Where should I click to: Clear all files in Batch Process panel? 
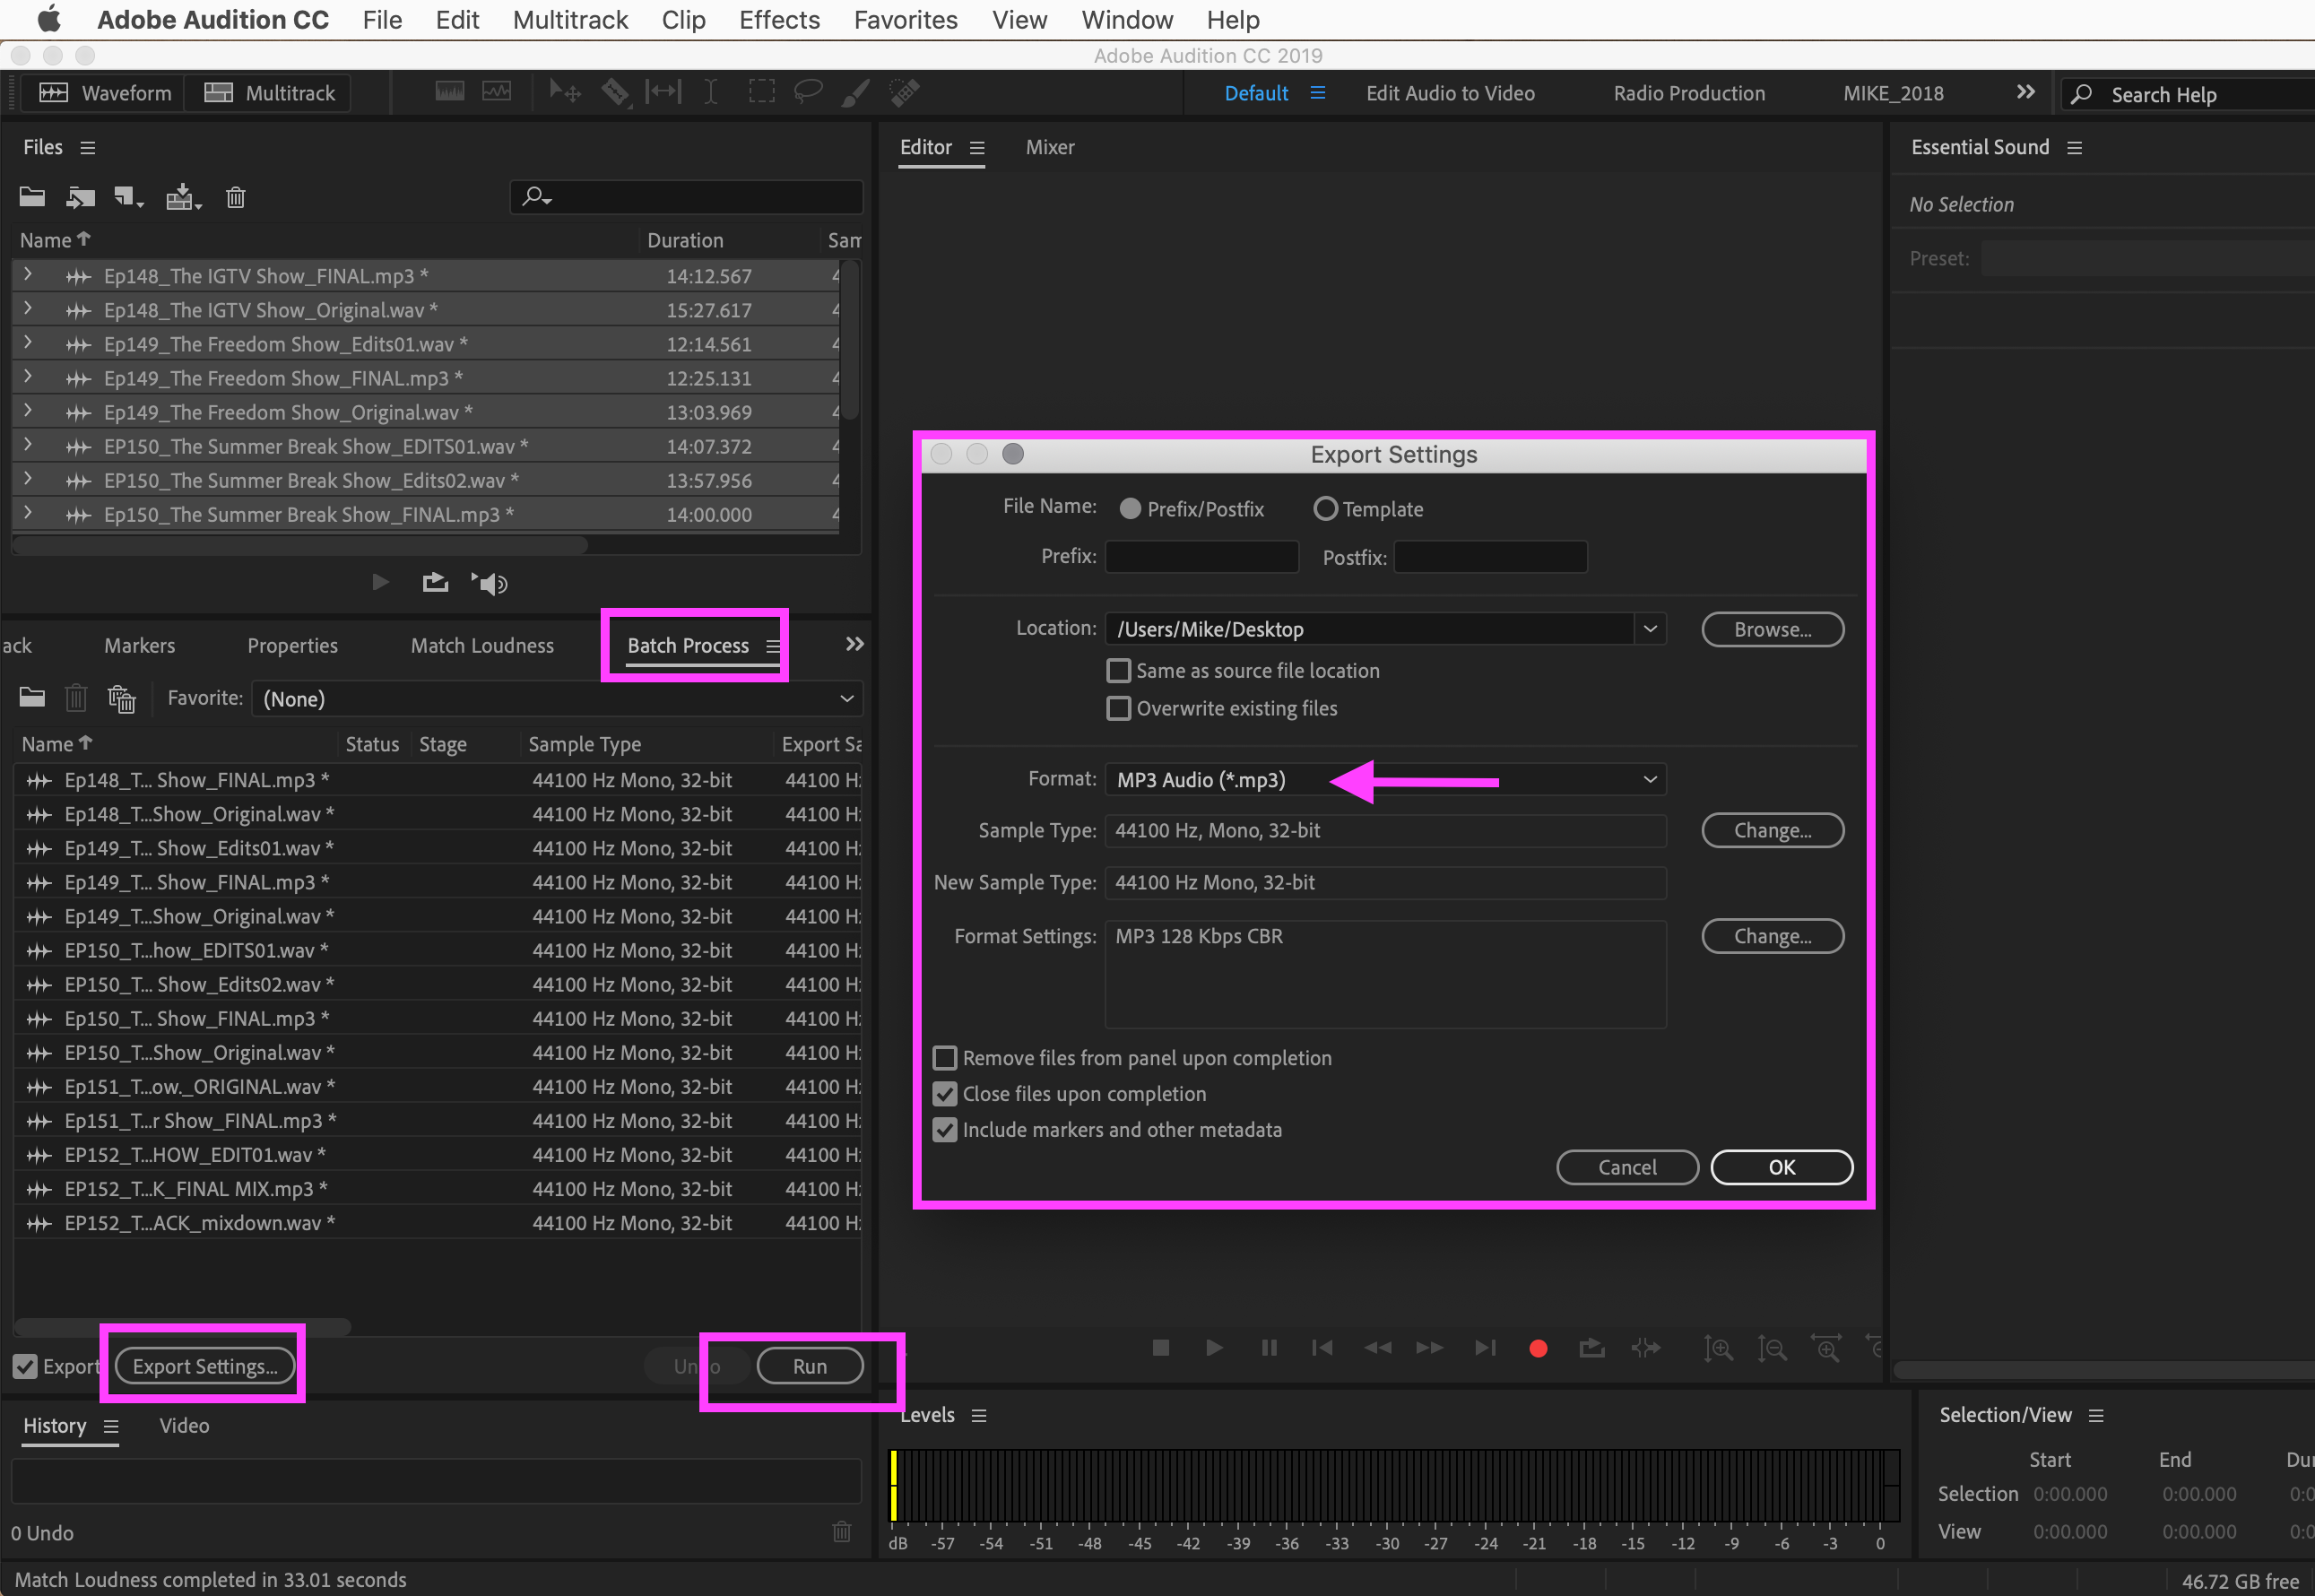click(122, 698)
